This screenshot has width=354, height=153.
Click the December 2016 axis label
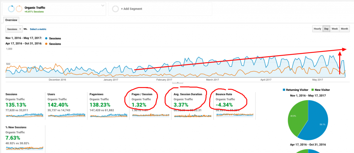click(x=57, y=80)
